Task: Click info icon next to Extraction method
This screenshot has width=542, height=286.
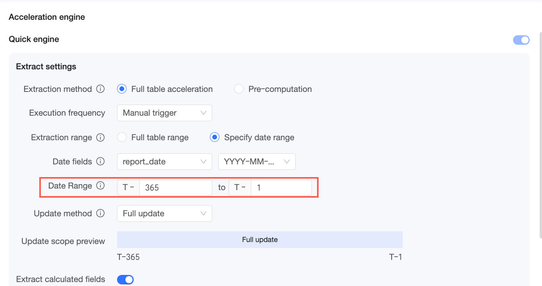Action: point(101,89)
